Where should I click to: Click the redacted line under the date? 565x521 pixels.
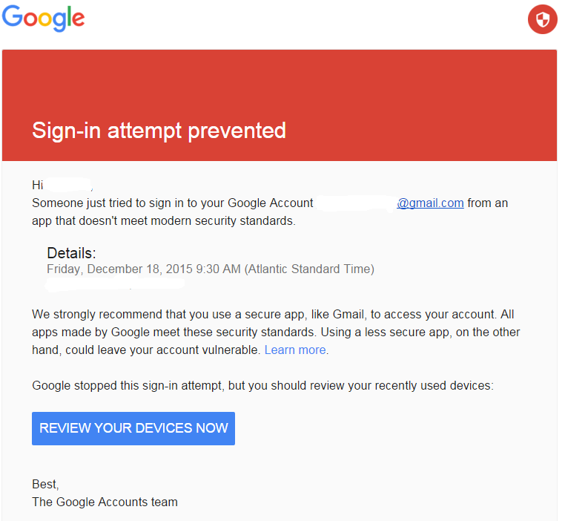tap(116, 285)
